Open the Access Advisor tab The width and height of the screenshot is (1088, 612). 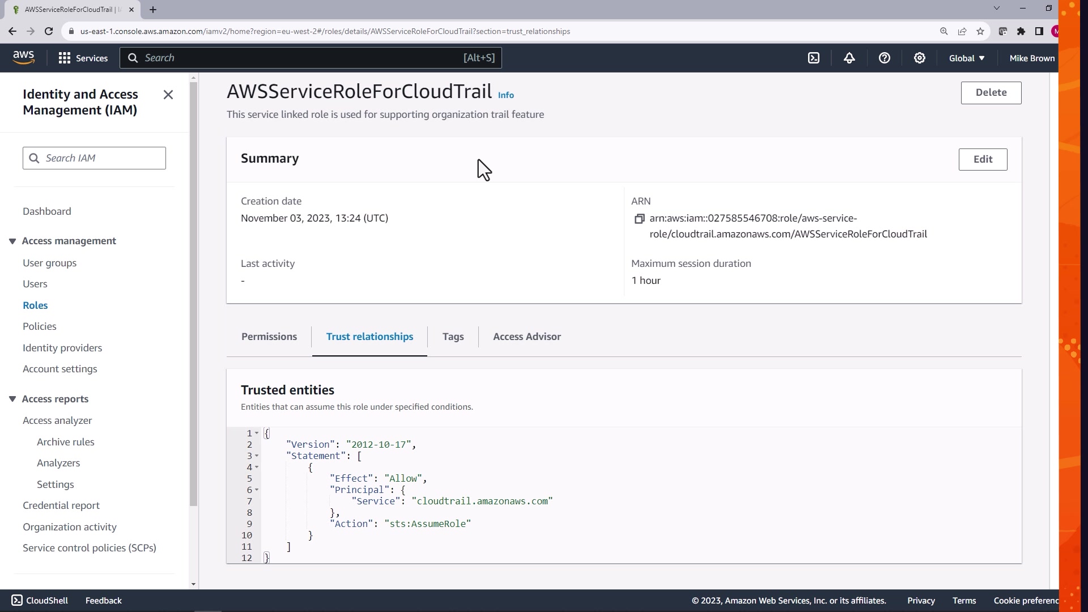click(x=526, y=337)
